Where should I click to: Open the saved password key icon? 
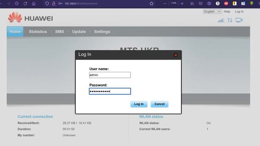coord(60,4)
